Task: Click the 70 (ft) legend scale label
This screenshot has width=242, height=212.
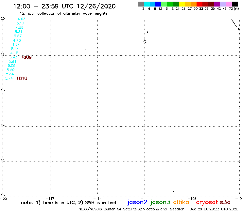Action: (x=234, y=9)
